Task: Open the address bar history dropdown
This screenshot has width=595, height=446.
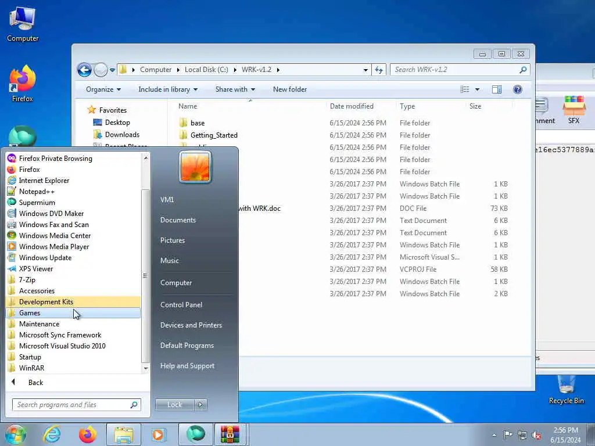Action: tap(365, 70)
